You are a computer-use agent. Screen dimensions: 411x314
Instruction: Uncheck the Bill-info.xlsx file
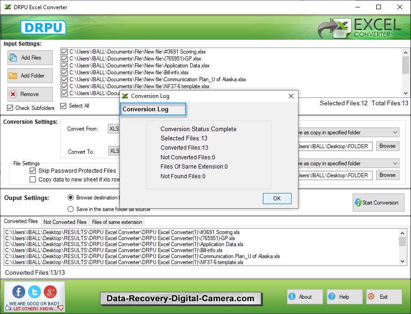click(x=64, y=72)
